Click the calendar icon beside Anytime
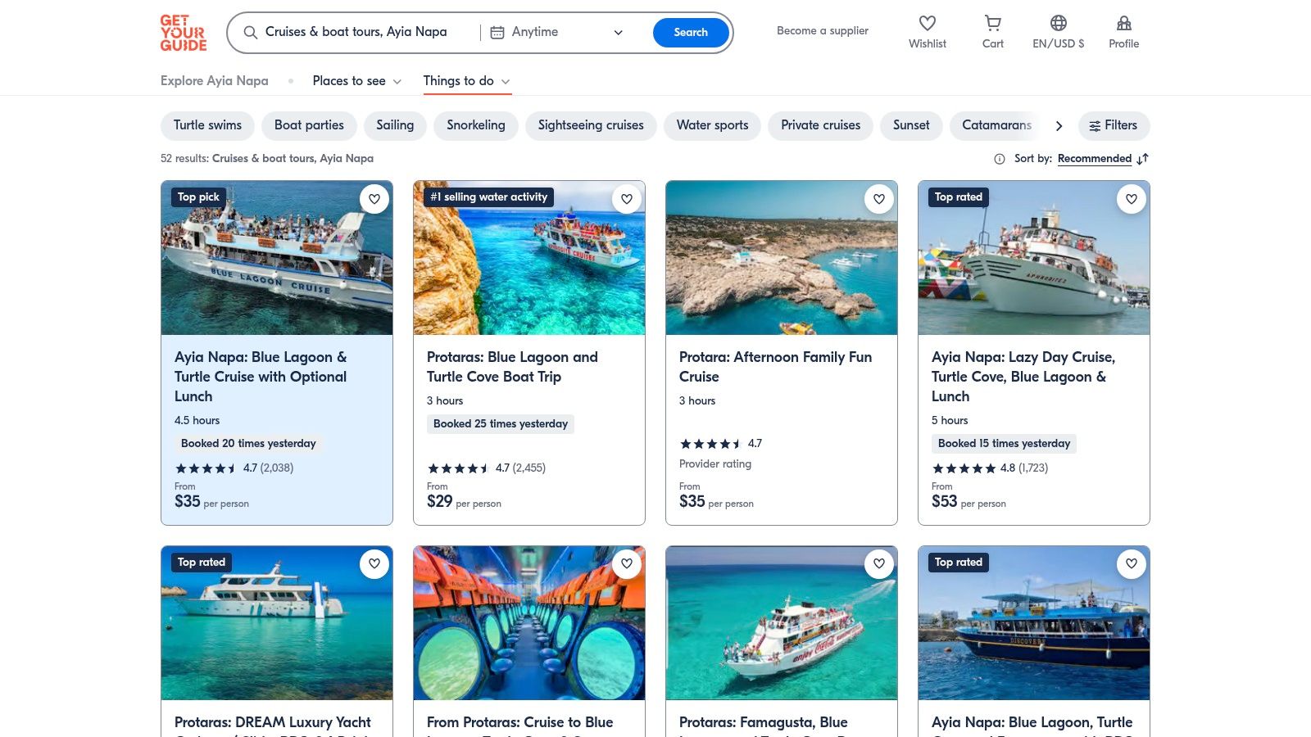The image size is (1311, 737). [x=497, y=33]
